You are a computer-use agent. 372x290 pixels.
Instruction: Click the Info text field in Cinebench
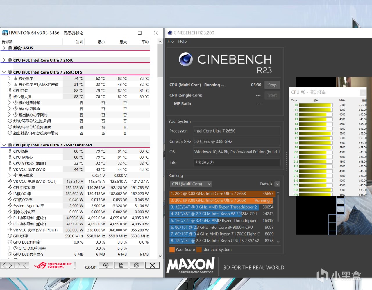point(237,162)
